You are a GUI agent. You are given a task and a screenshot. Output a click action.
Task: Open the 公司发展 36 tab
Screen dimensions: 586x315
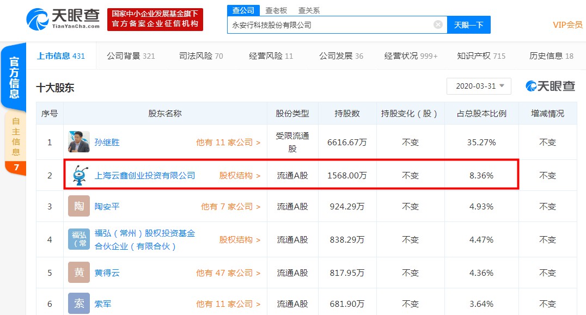341,56
